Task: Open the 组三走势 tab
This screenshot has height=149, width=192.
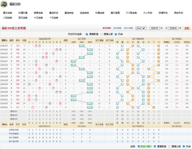Action: click(x=115, y=13)
